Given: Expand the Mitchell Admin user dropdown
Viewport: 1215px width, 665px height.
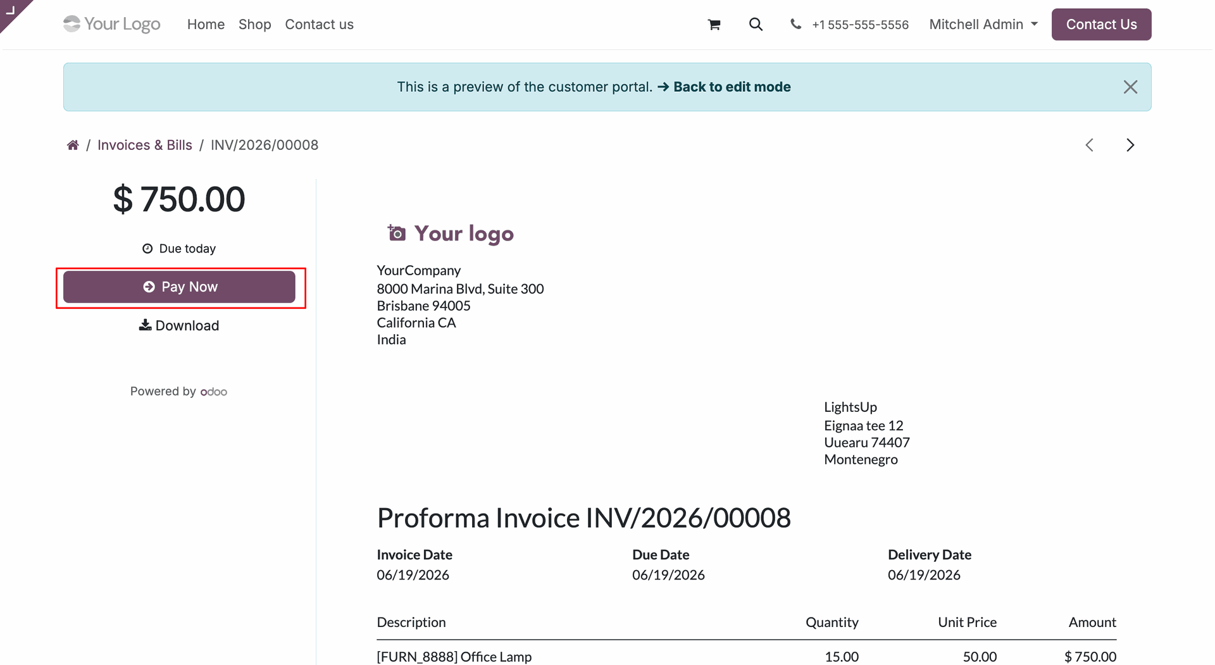Looking at the screenshot, I should coord(983,24).
